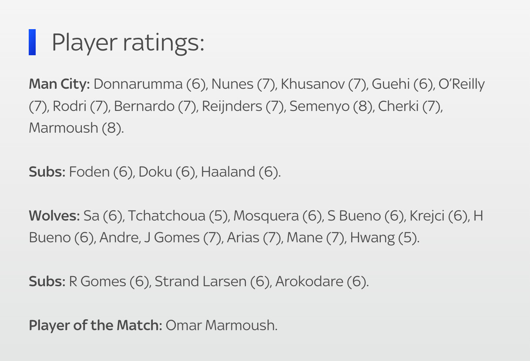Click the Player of the Match label
Screen dimensions: 530x361
(95, 325)
